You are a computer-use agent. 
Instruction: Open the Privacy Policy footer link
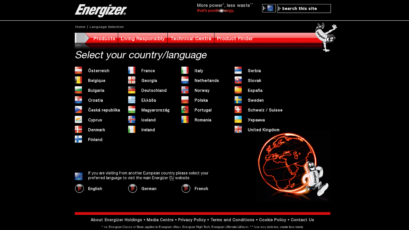tap(192, 220)
